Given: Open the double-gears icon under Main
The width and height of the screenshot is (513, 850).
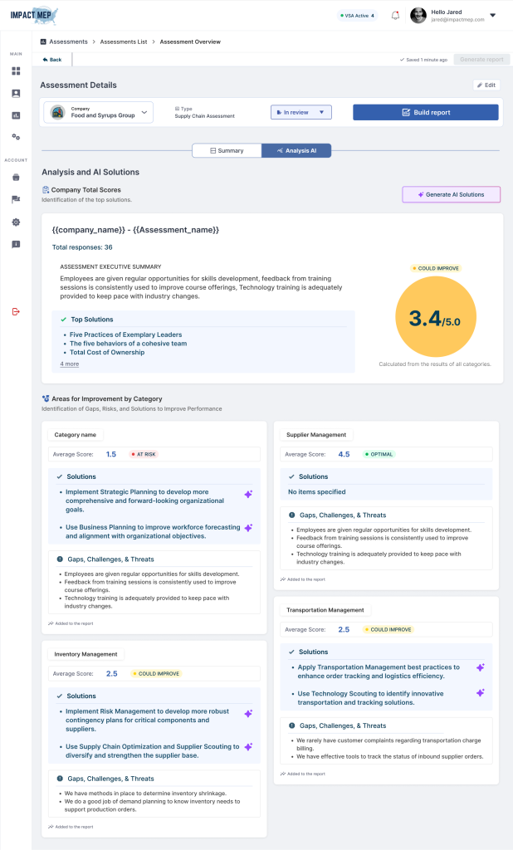Looking at the screenshot, I should click(16, 137).
